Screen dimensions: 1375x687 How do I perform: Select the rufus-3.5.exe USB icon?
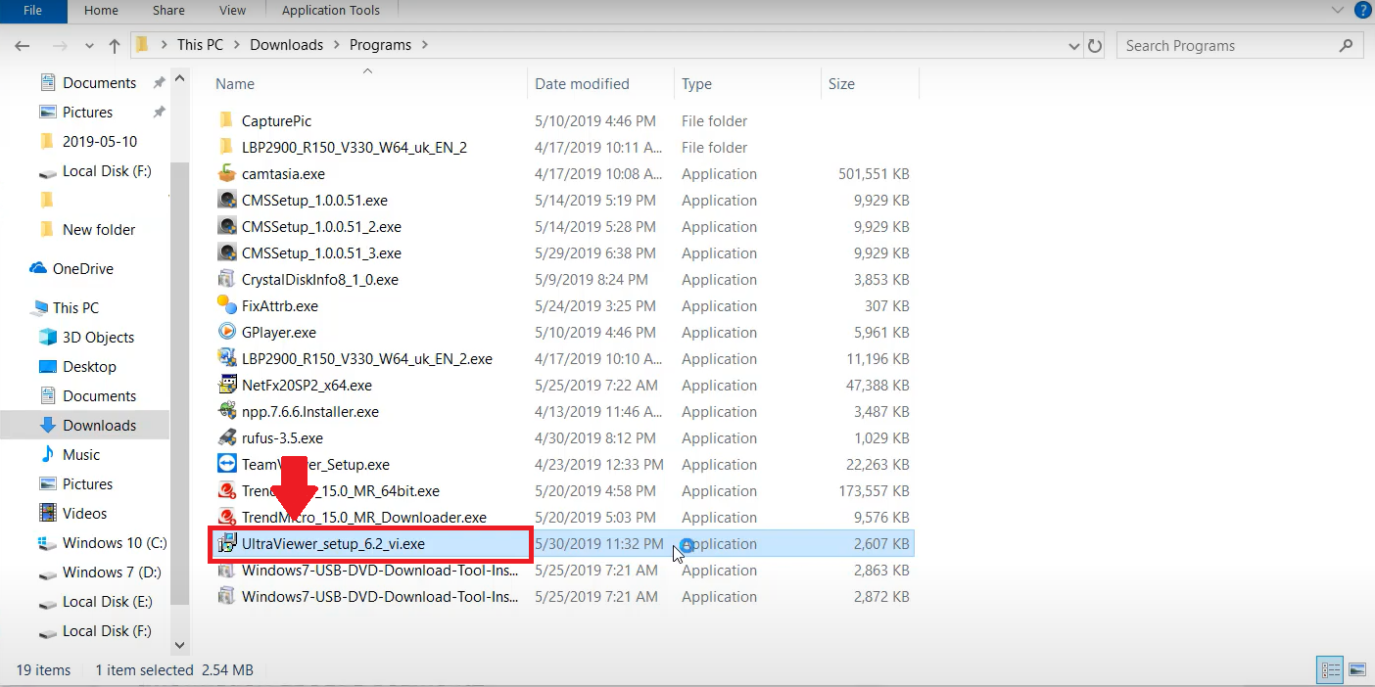point(226,437)
